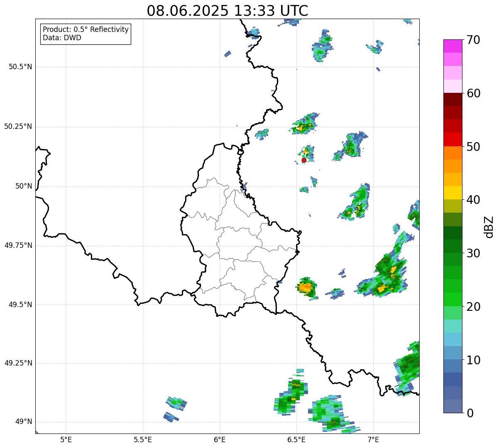
Task: Click the colorbar tick value 30
Action: pyautogui.click(x=474, y=253)
